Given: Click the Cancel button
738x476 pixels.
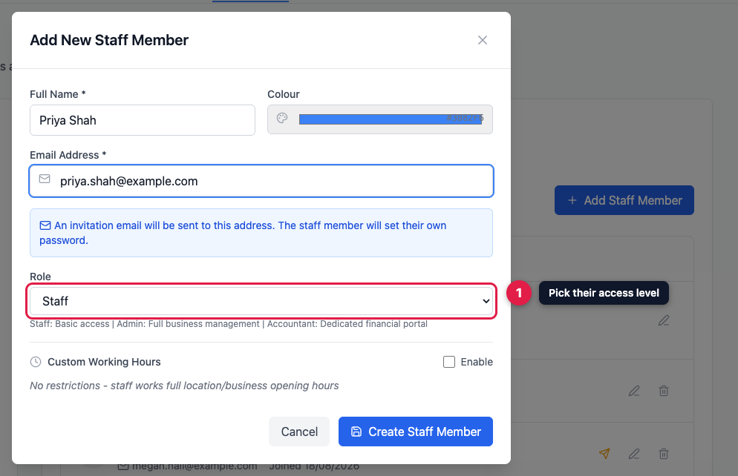Looking at the screenshot, I should click(299, 432).
